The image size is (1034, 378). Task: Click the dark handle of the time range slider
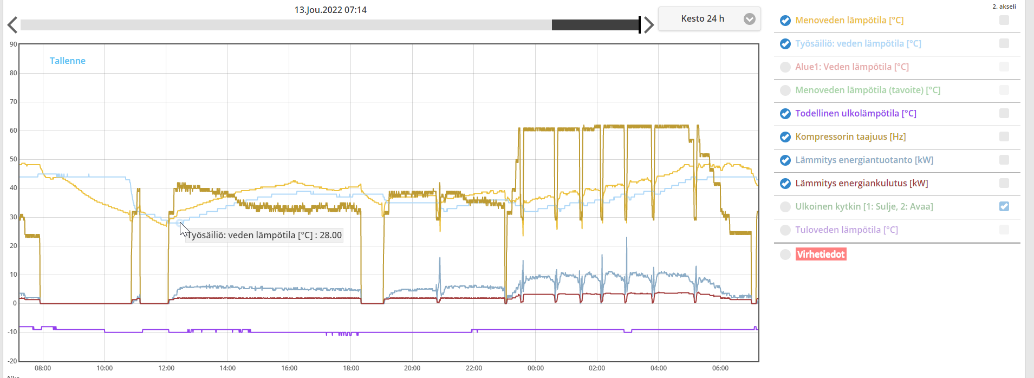click(x=595, y=25)
